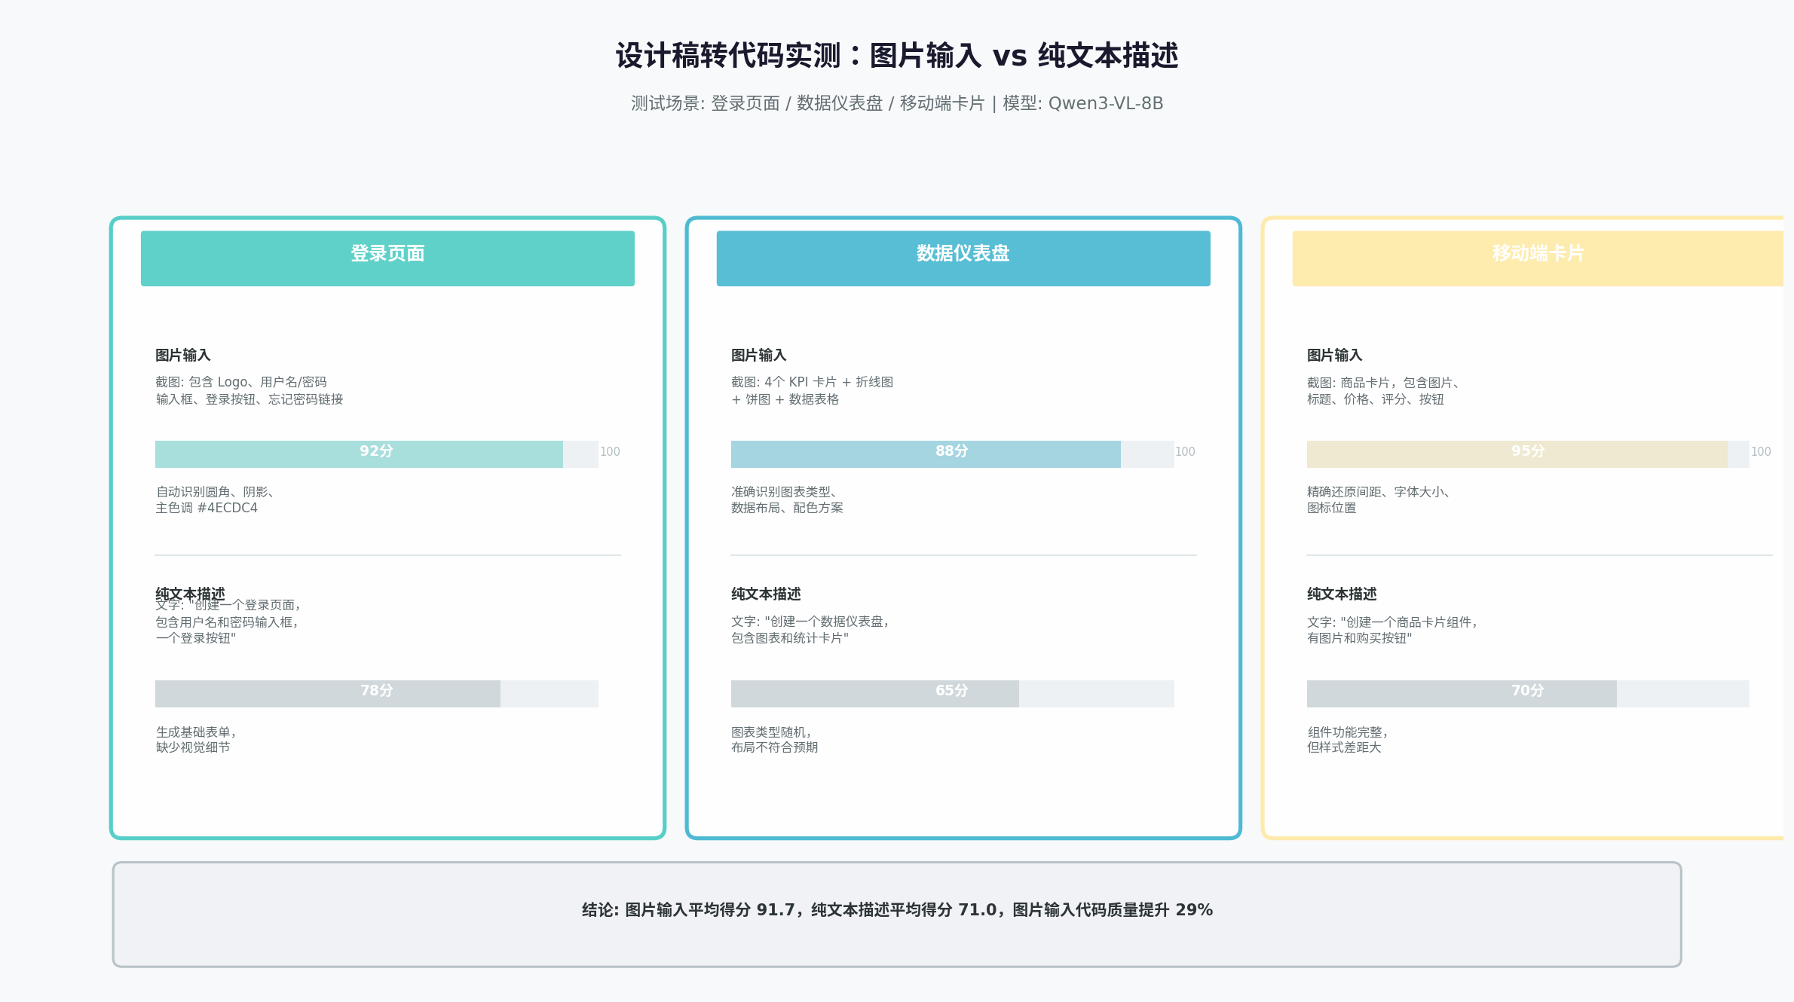
Task: Click text 一个登录按钮"
Action: tap(196, 638)
